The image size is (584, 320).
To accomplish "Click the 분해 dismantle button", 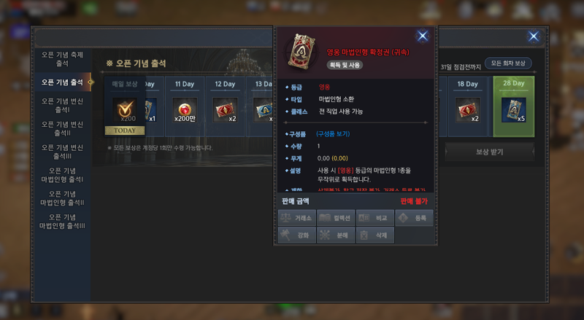I will [x=336, y=235].
